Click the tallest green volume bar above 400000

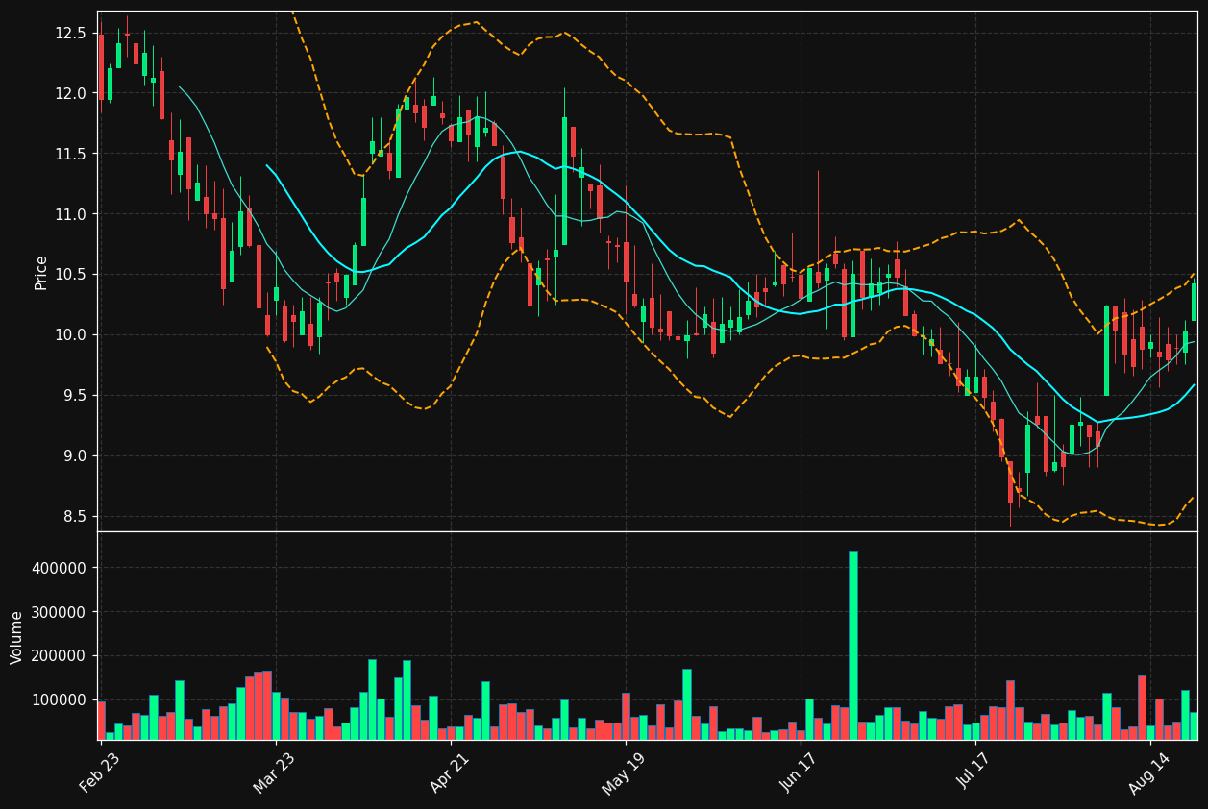[x=853, y=645]
